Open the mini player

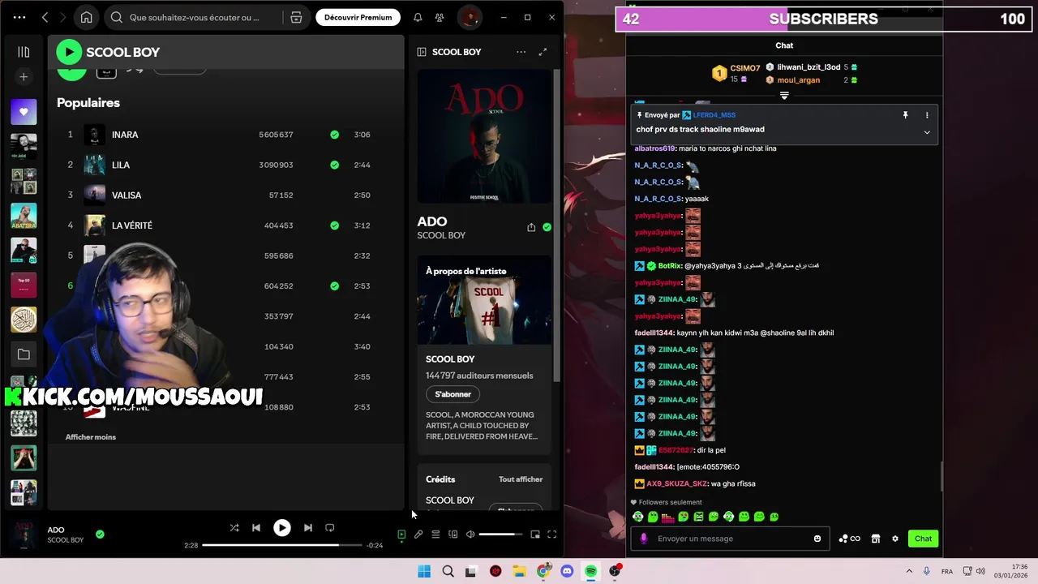[x=535, y=535]
